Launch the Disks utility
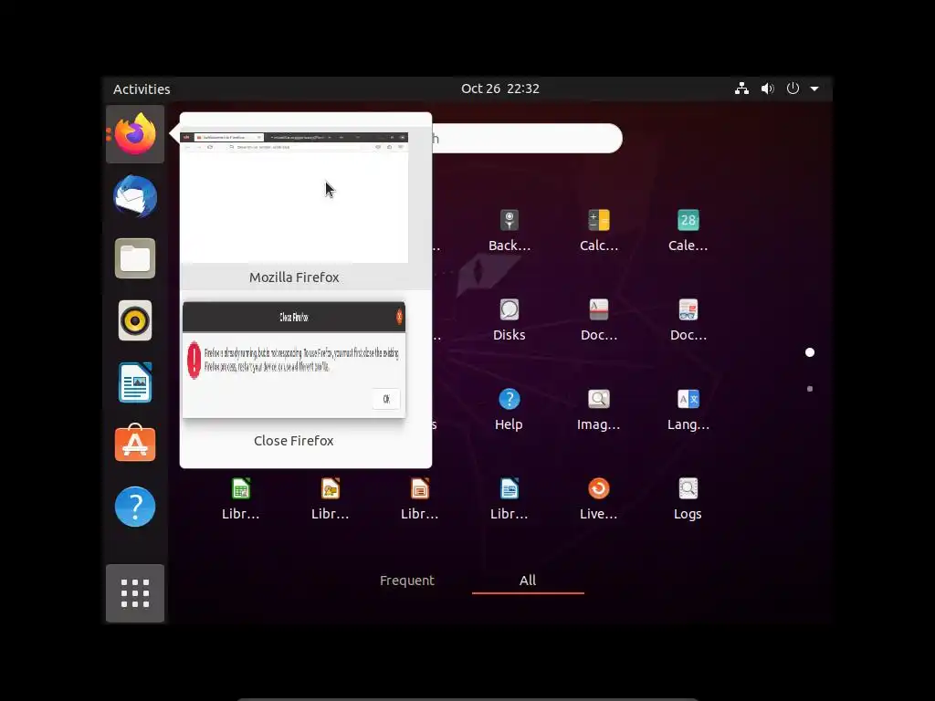 [x=510, y=319]
